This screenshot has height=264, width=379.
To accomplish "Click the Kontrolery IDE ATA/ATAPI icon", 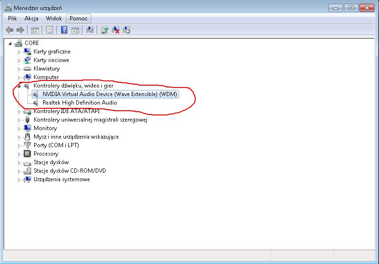I will coord(27,112).
